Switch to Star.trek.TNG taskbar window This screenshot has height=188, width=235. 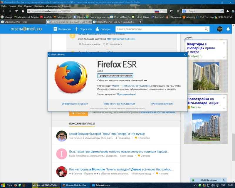[46, 185]
